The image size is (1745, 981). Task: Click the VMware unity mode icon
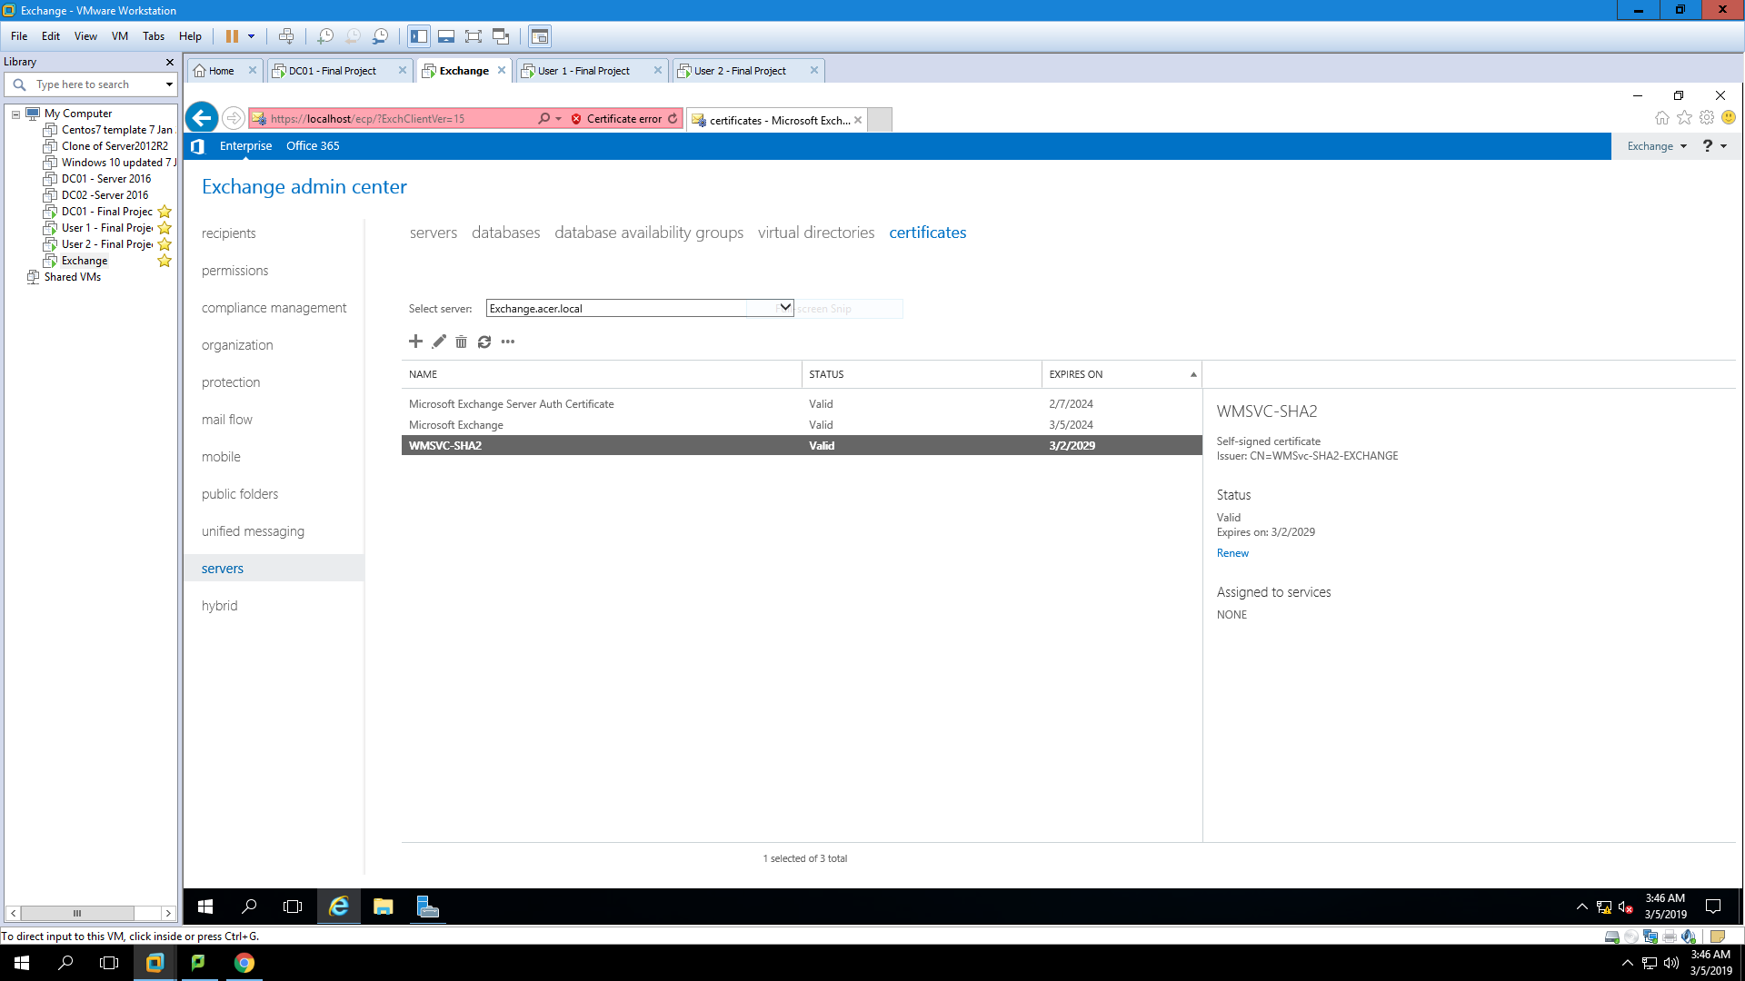[x=501, y=36]
